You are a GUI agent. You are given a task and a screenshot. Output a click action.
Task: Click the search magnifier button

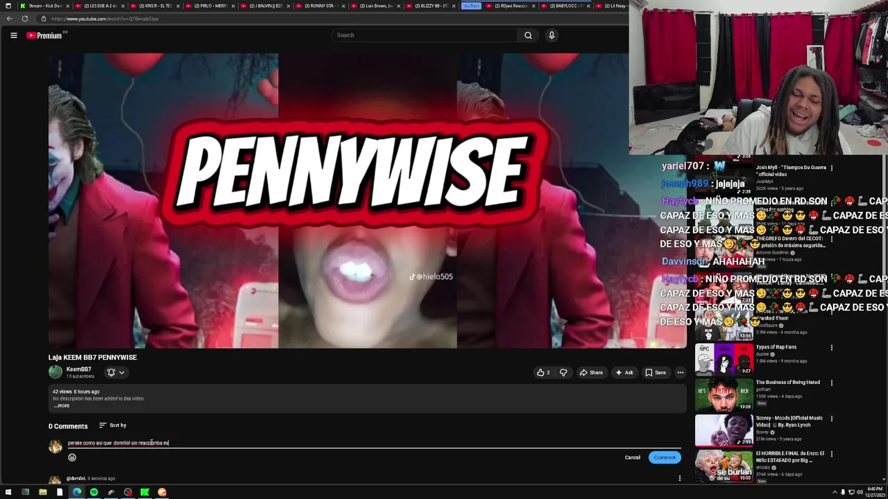point(528,35)
